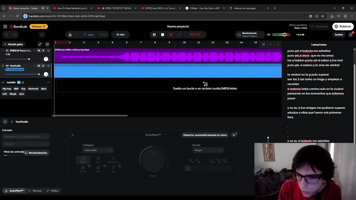
Task: Solo track 01 Lil Tecca
Action: pos(43,51)
